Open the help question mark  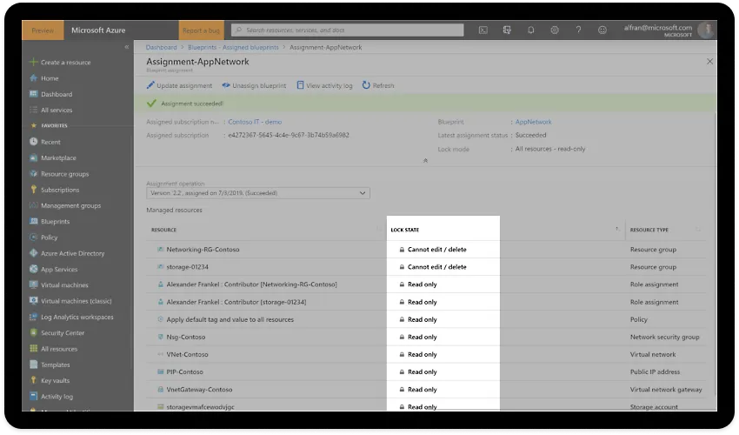click(x=578, y=30)
